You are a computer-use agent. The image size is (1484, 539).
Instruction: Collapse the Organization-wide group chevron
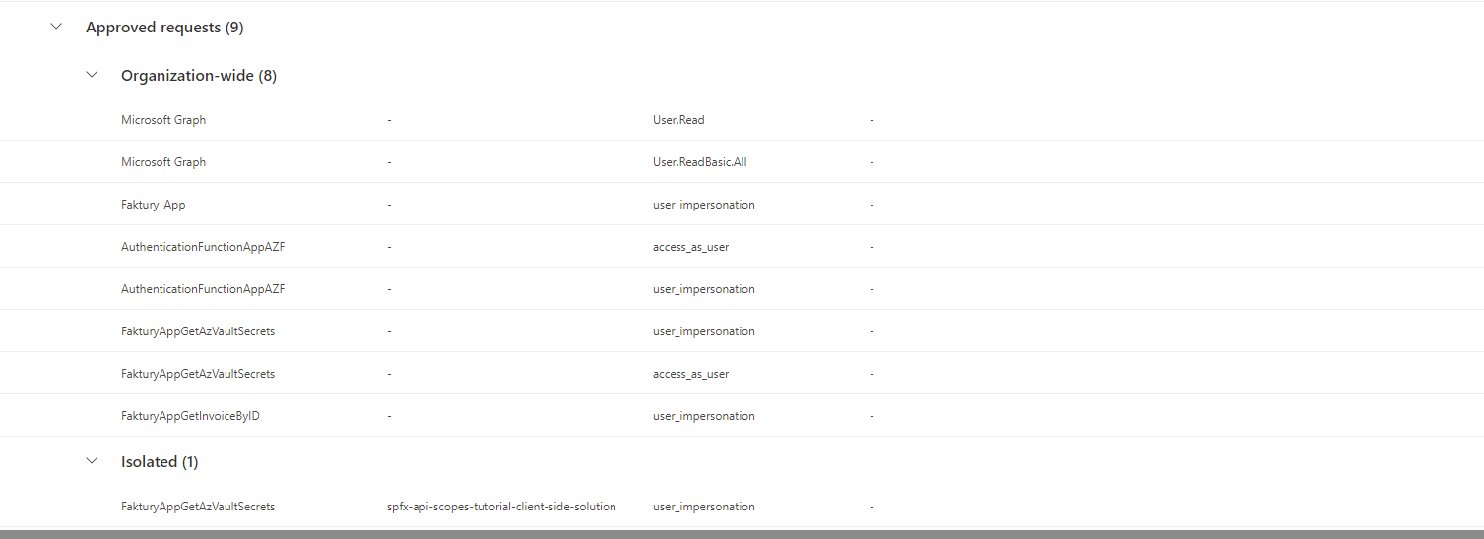(x=92, y=75)
